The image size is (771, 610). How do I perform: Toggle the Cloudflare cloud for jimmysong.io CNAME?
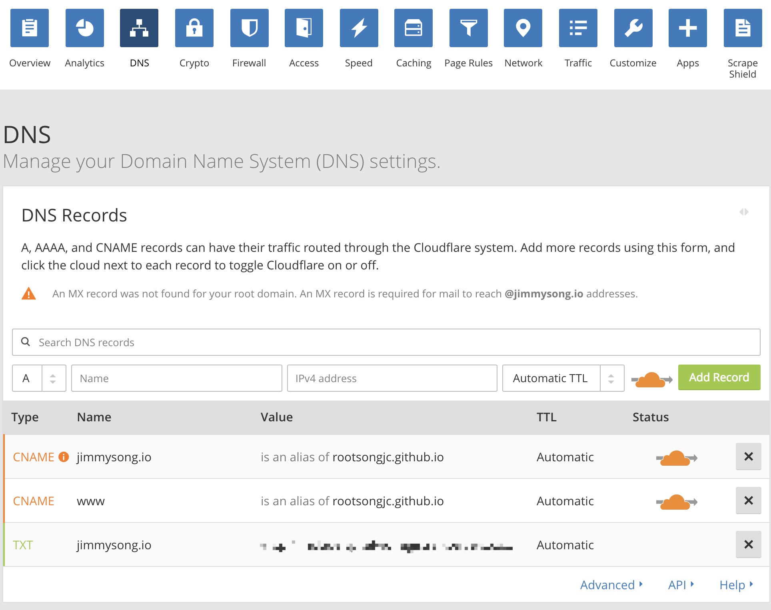[x=677, y=458]
